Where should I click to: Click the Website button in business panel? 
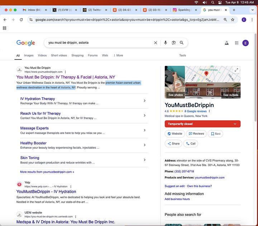(x=175, y=134)
